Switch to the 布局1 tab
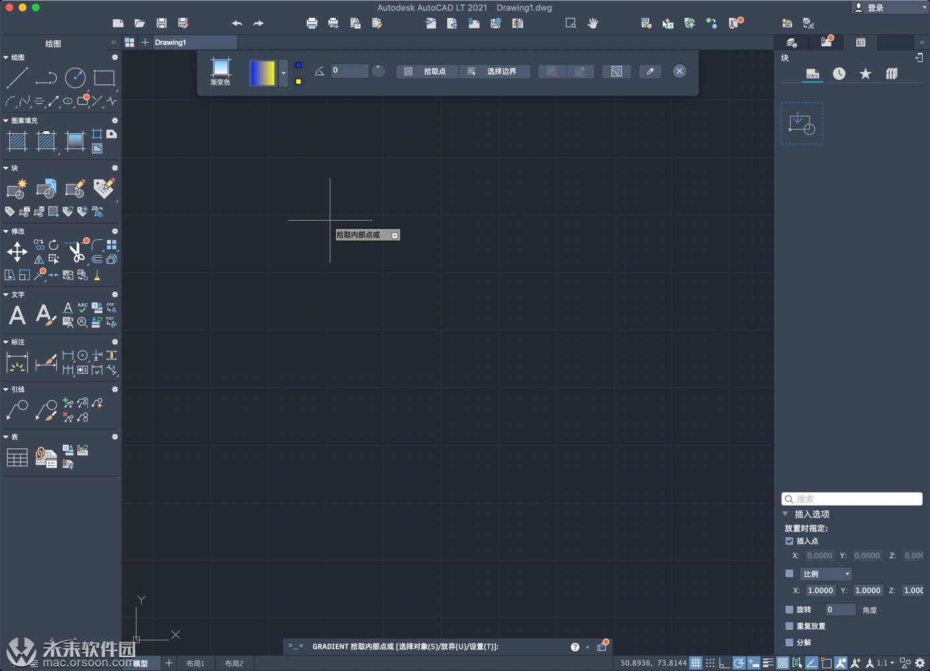This screenshot has width=930, height=671. [195, 663]
